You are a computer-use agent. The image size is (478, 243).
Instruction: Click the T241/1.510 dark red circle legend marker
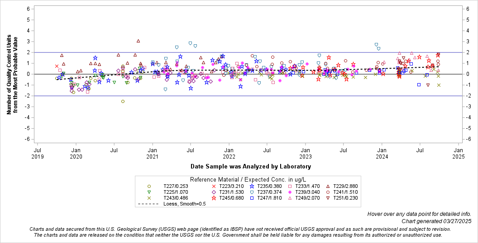tap(328, 192)
